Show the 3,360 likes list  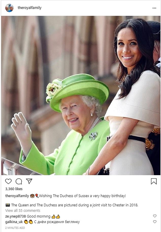14,189
